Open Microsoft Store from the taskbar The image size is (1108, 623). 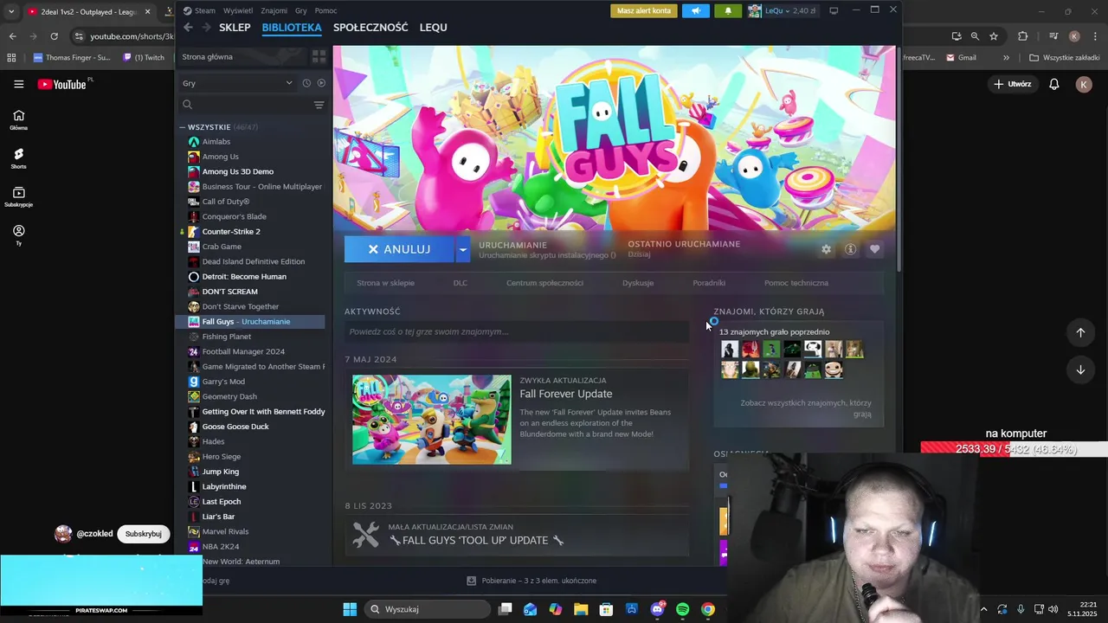point(607,609)
